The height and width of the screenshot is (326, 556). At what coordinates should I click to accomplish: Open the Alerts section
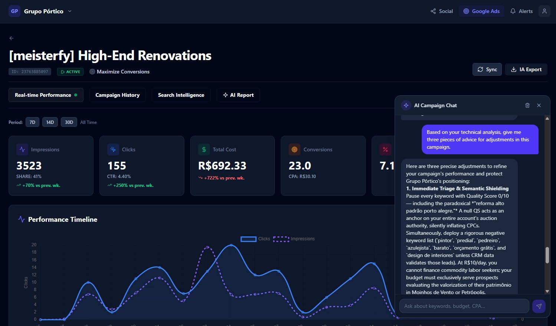522,11
